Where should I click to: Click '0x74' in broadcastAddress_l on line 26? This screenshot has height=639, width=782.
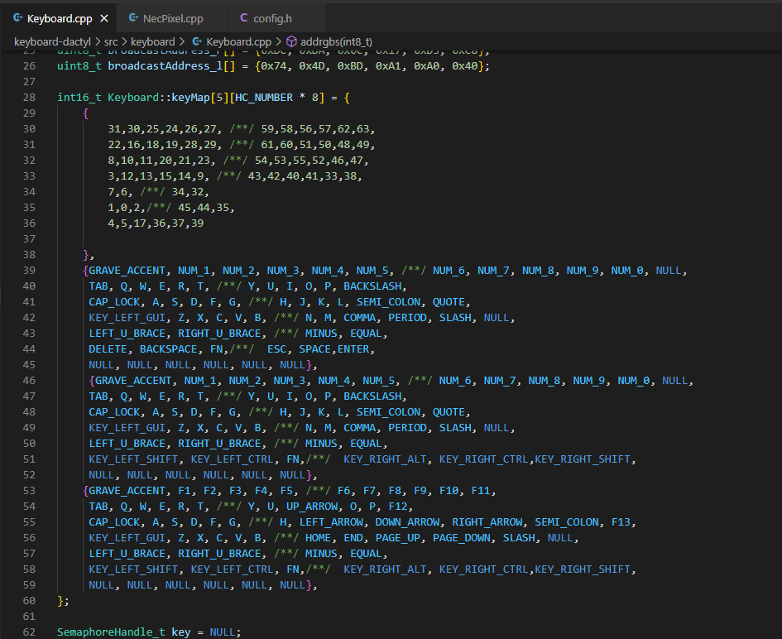(x=273, y=66)
